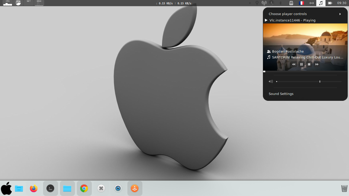Click the Santorini album art thumbnail
This screenshot has height=196, width=349.
click(x=305, y=47)
